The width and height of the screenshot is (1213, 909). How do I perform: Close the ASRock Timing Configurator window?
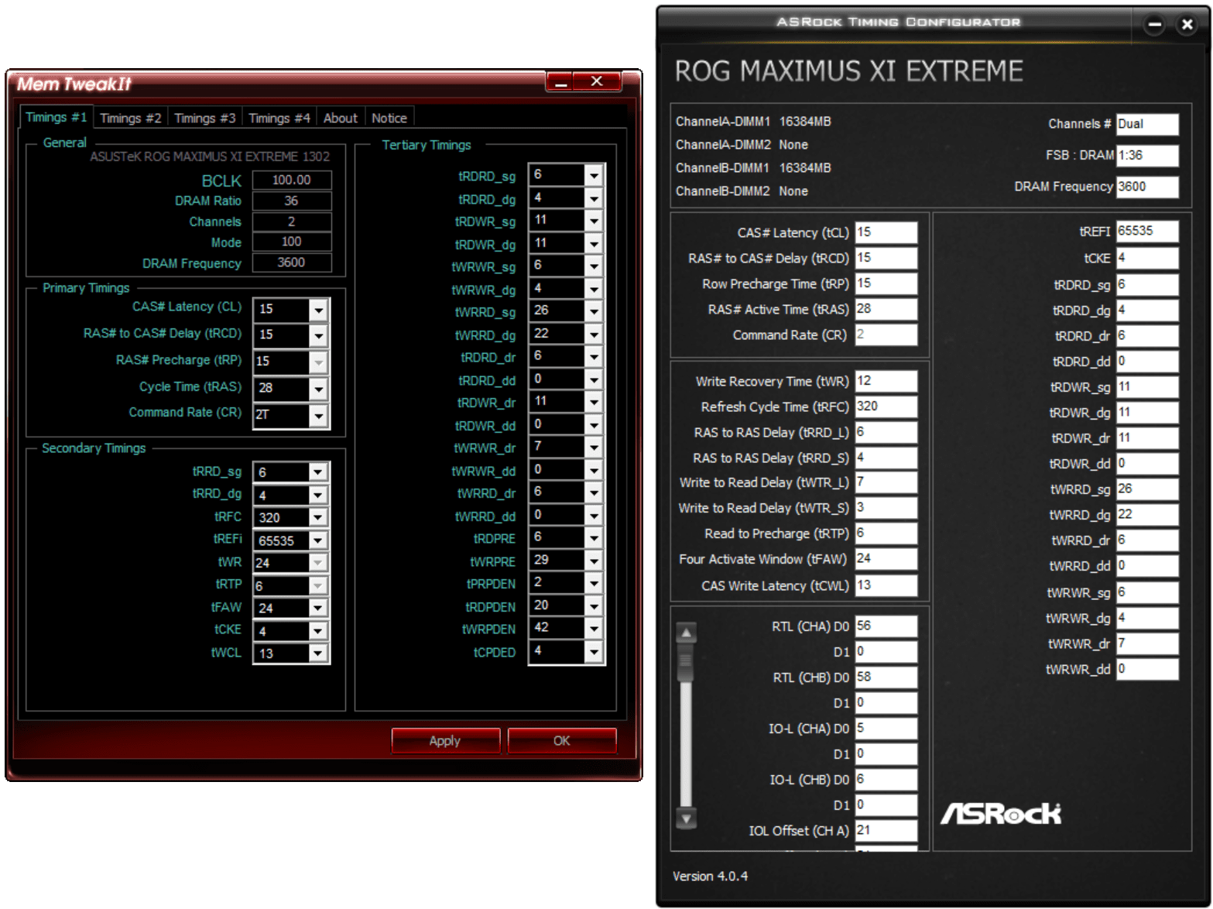tap(1186, 25)
